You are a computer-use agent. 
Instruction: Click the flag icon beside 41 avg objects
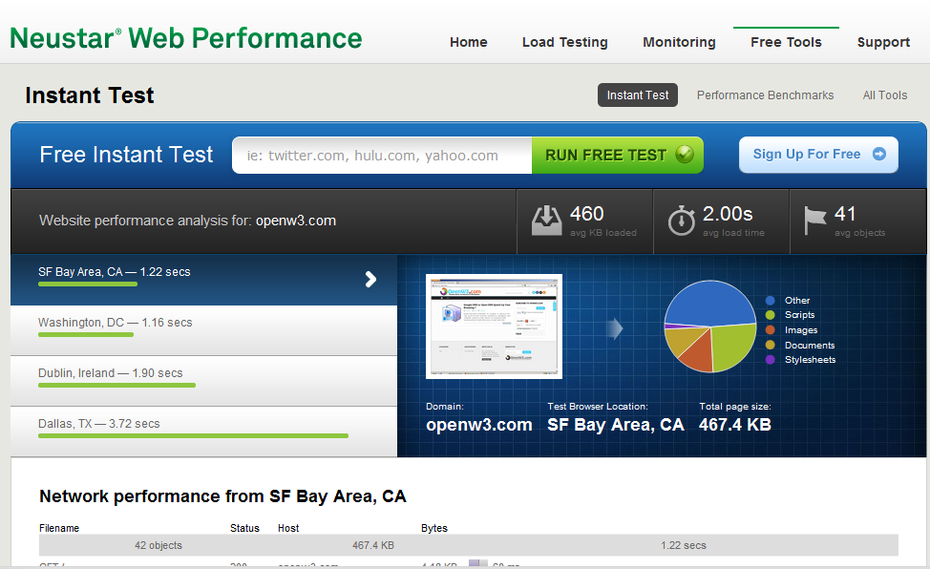click(814, 221)
